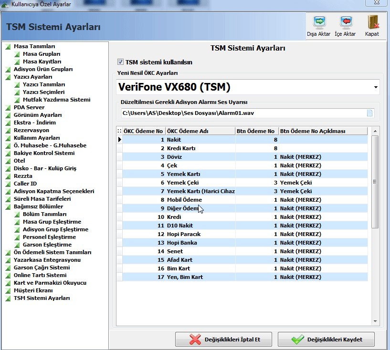
Task: Click the grid corner indicator left of ÖKC Ödeme No
Action: point(119,131)
